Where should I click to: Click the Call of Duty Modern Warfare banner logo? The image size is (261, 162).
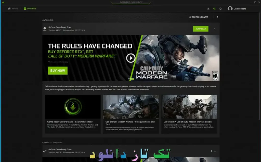[x=152, y=72]
